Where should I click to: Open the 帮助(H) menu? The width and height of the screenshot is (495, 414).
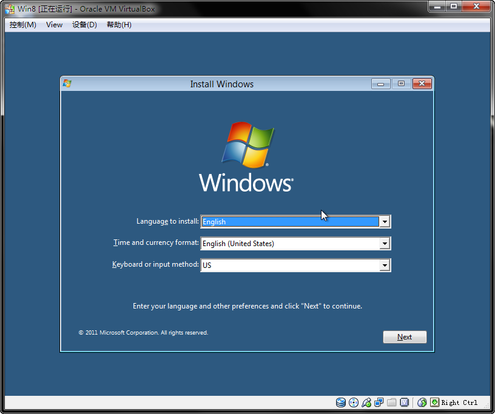click(x=119, y=25)
